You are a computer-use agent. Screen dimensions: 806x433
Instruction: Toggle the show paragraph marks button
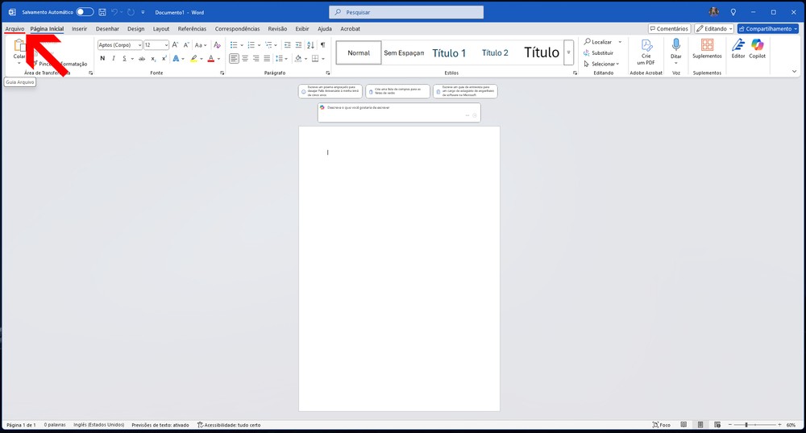pos(322,45)
